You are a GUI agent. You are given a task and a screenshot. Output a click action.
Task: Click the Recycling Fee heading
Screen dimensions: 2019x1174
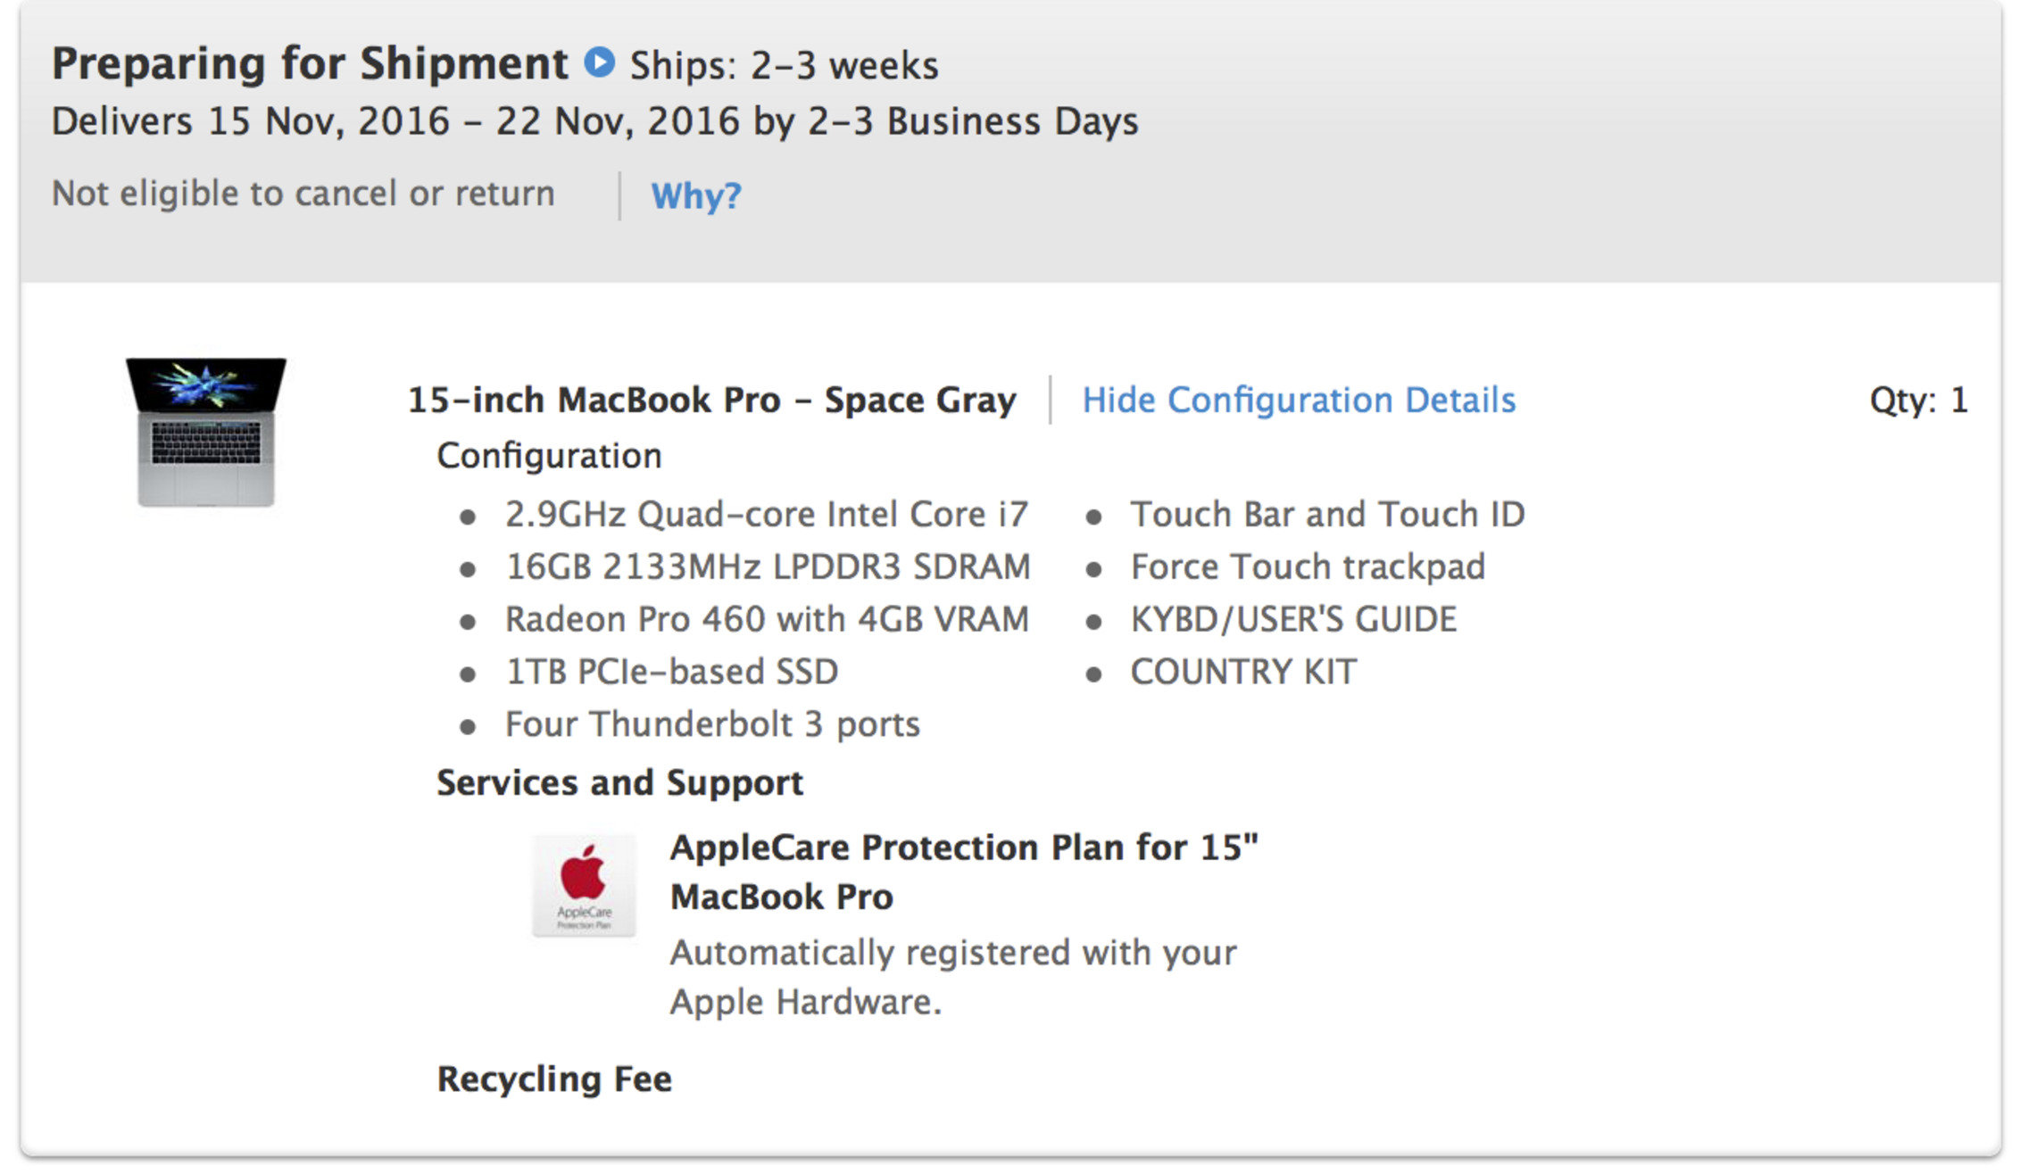point(553,1079)
